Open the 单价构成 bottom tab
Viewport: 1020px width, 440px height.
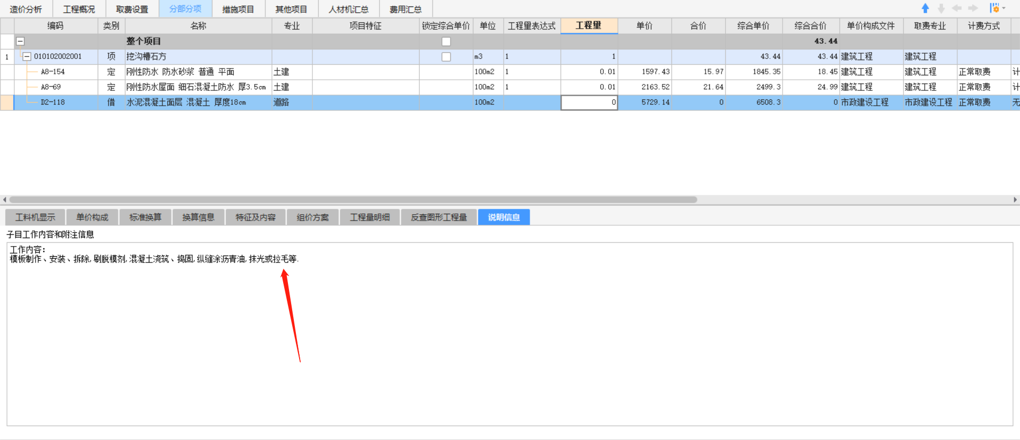(92, 217)
